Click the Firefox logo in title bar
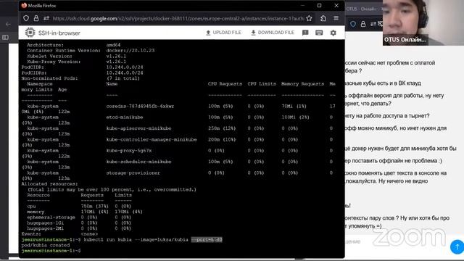 [24, 5]
